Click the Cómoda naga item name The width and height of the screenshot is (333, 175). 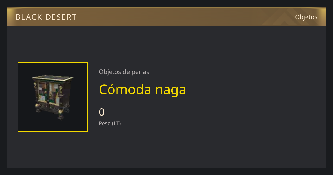(x=142, y=89)
